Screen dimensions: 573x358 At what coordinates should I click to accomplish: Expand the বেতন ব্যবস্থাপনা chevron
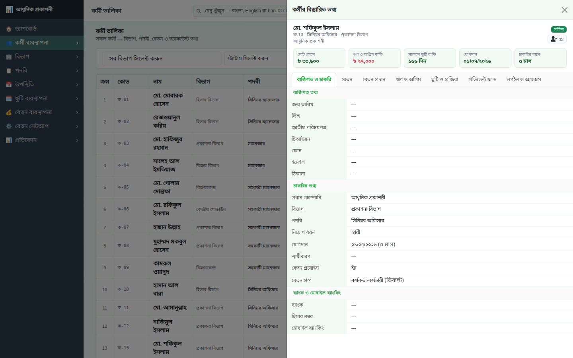(77, 113)
